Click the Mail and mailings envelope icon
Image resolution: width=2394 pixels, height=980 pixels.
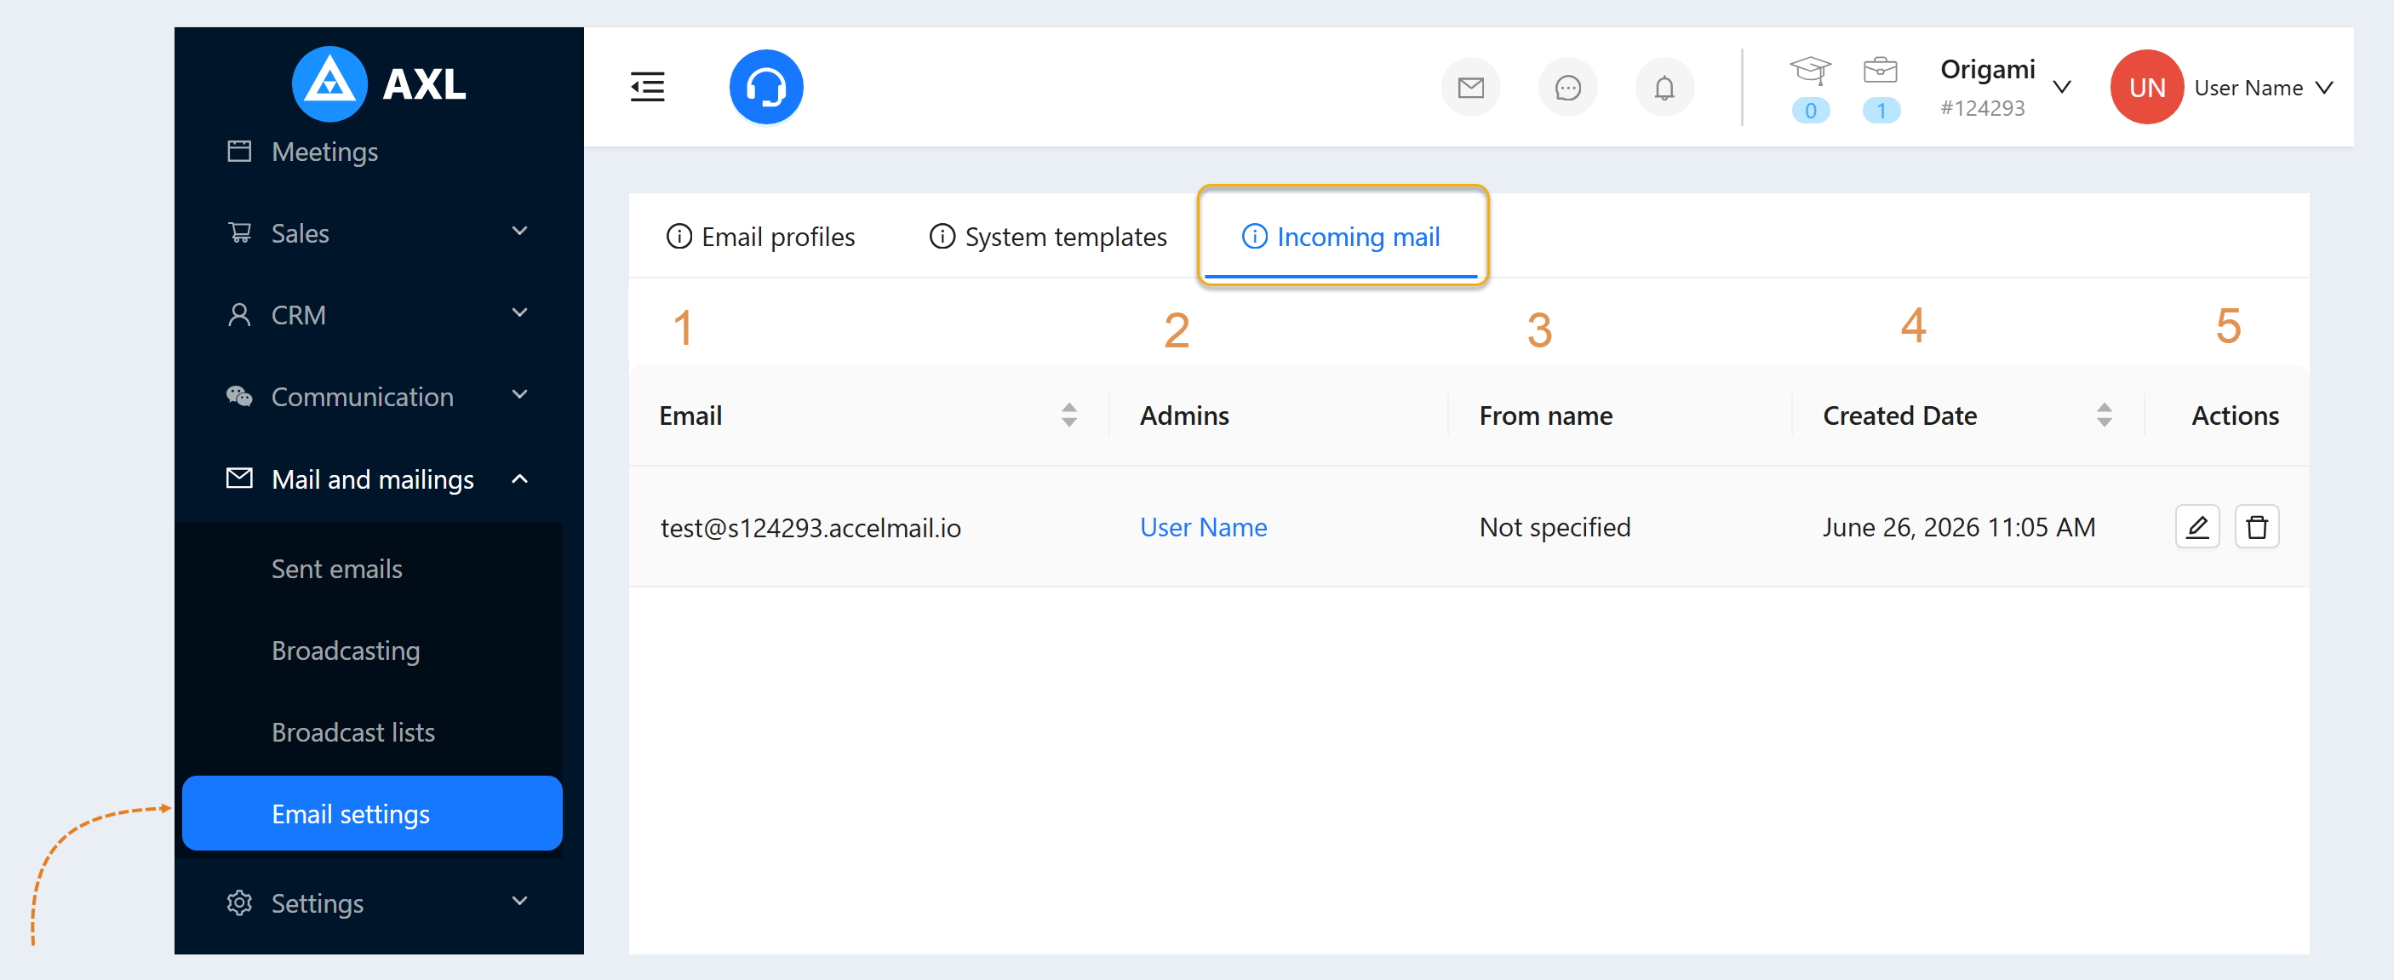239,478
